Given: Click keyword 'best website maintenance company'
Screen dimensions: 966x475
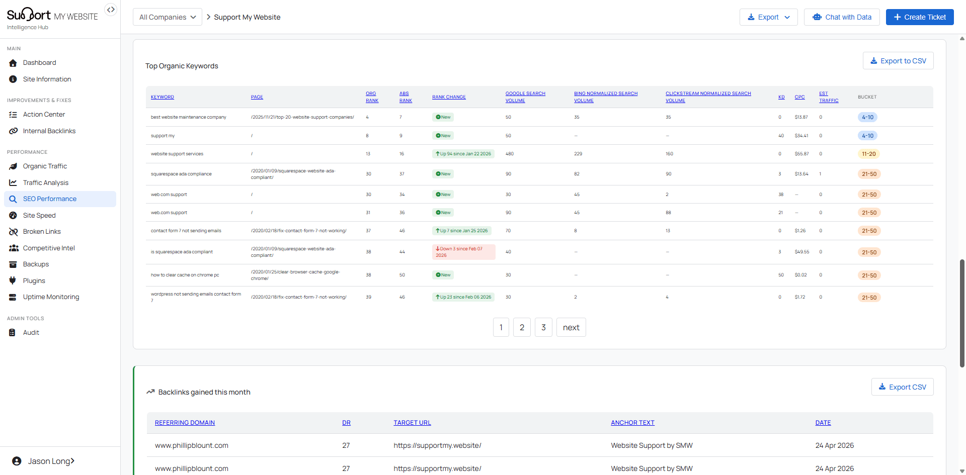Looking at the screenshot, I should click(x=189, y=117).
